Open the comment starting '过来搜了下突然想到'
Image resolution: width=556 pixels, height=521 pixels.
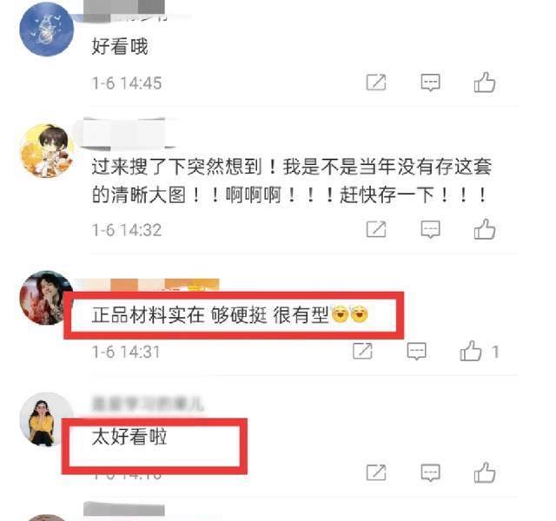coord(292,181)
